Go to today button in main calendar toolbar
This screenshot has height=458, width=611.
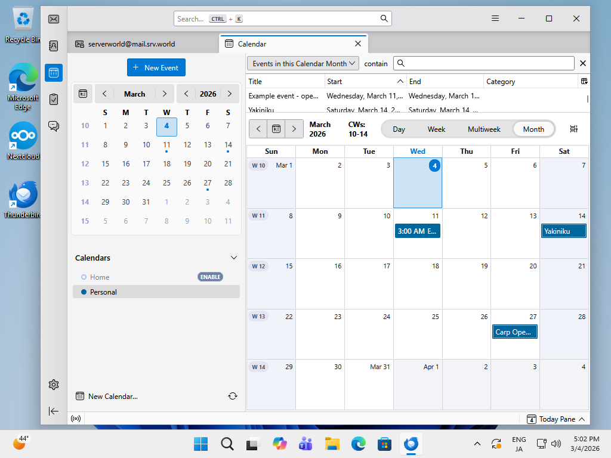coord(276,129)
